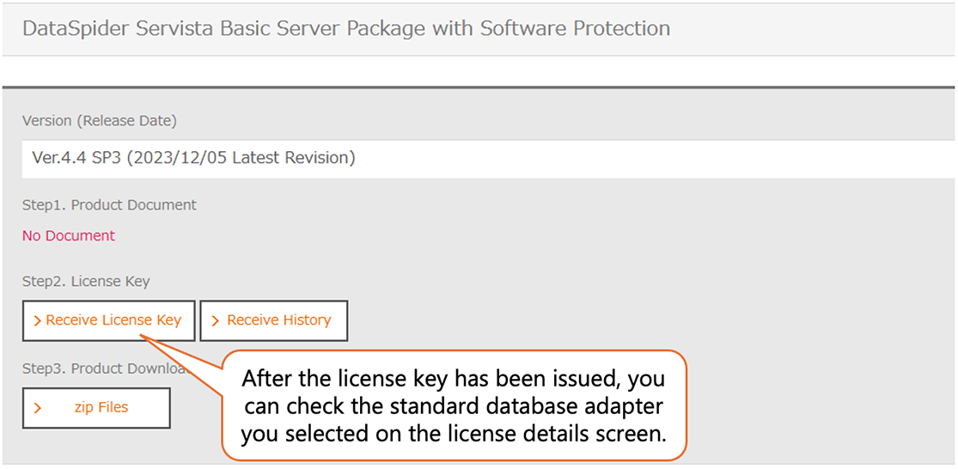Download the product zip Files
The image size is (958, 469).
96,408
